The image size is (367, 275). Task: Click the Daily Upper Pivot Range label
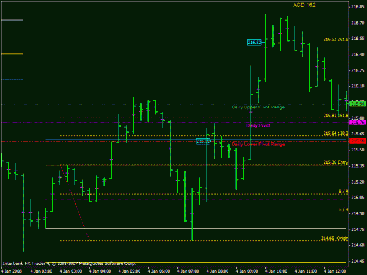click(x=258, y=107)
